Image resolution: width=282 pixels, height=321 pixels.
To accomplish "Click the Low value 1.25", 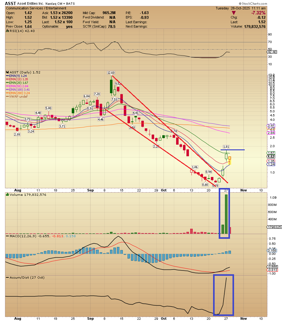I will (x=28, y=22).
